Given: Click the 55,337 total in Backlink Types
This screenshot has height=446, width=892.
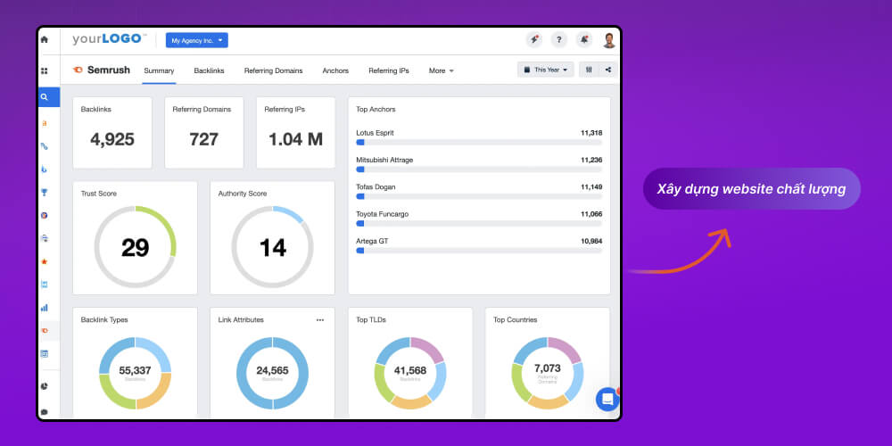Looking at the screenshot, I should pyautogui.click(x=135, y=370).
